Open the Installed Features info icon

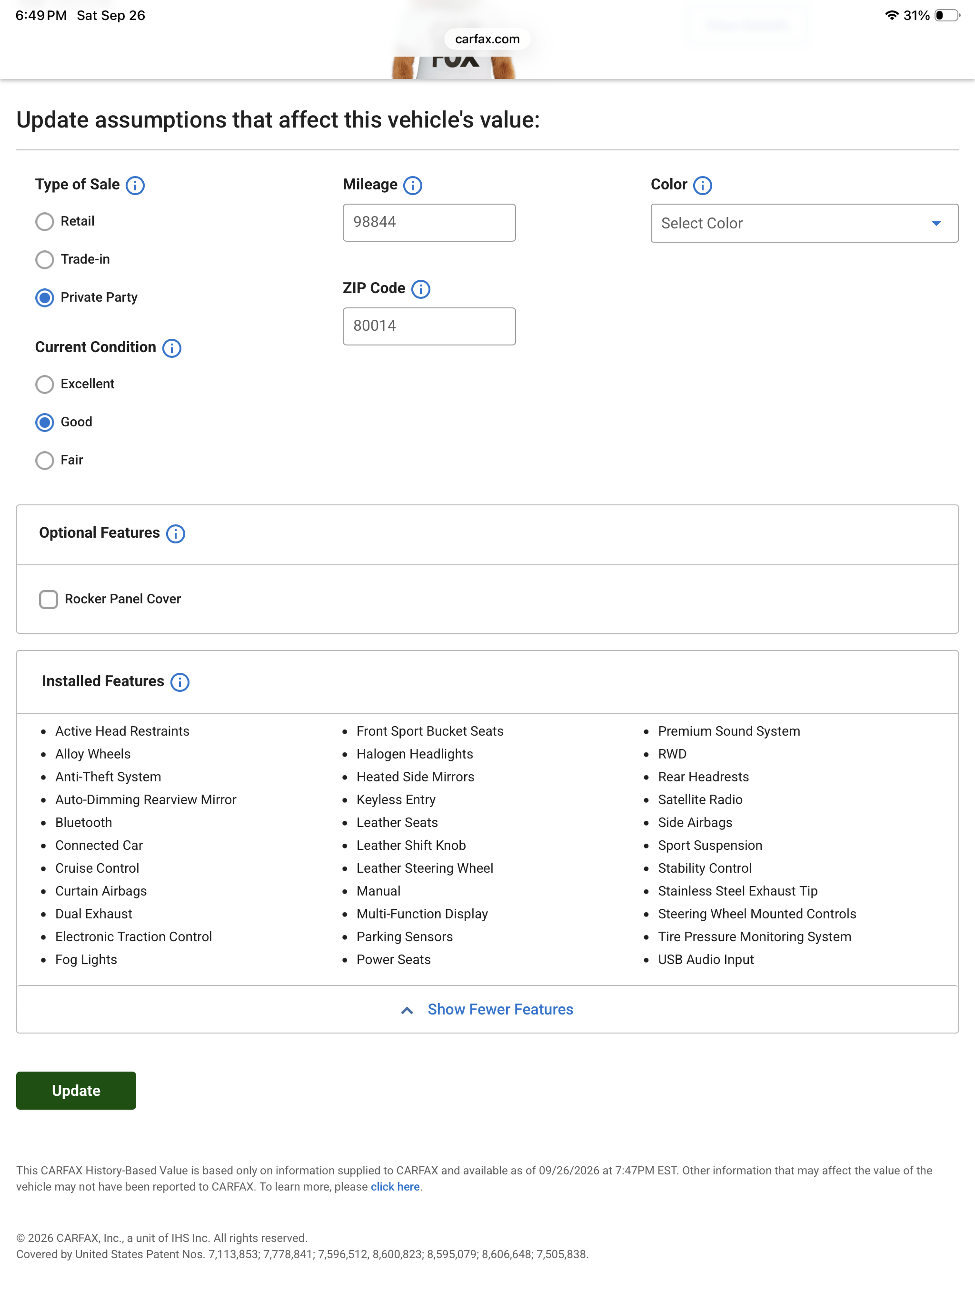coord(179,682)
